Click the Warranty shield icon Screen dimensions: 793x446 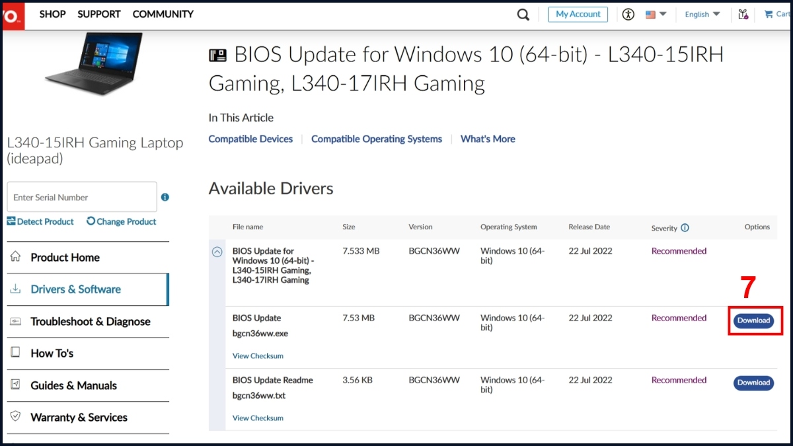tap(15, 417)
